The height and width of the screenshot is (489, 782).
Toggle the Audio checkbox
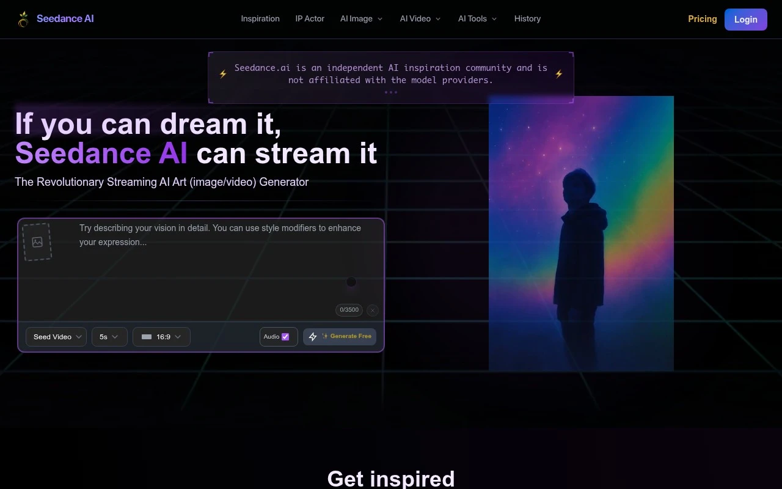285,337
